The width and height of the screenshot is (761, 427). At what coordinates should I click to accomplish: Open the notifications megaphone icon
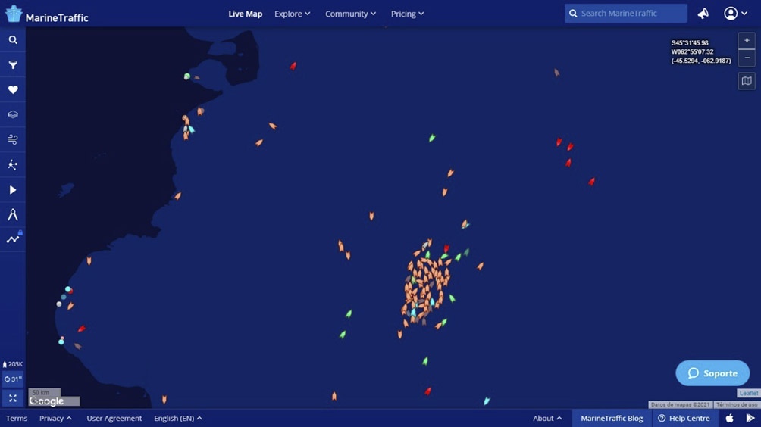pyautogui.click(x=703, y=14)
